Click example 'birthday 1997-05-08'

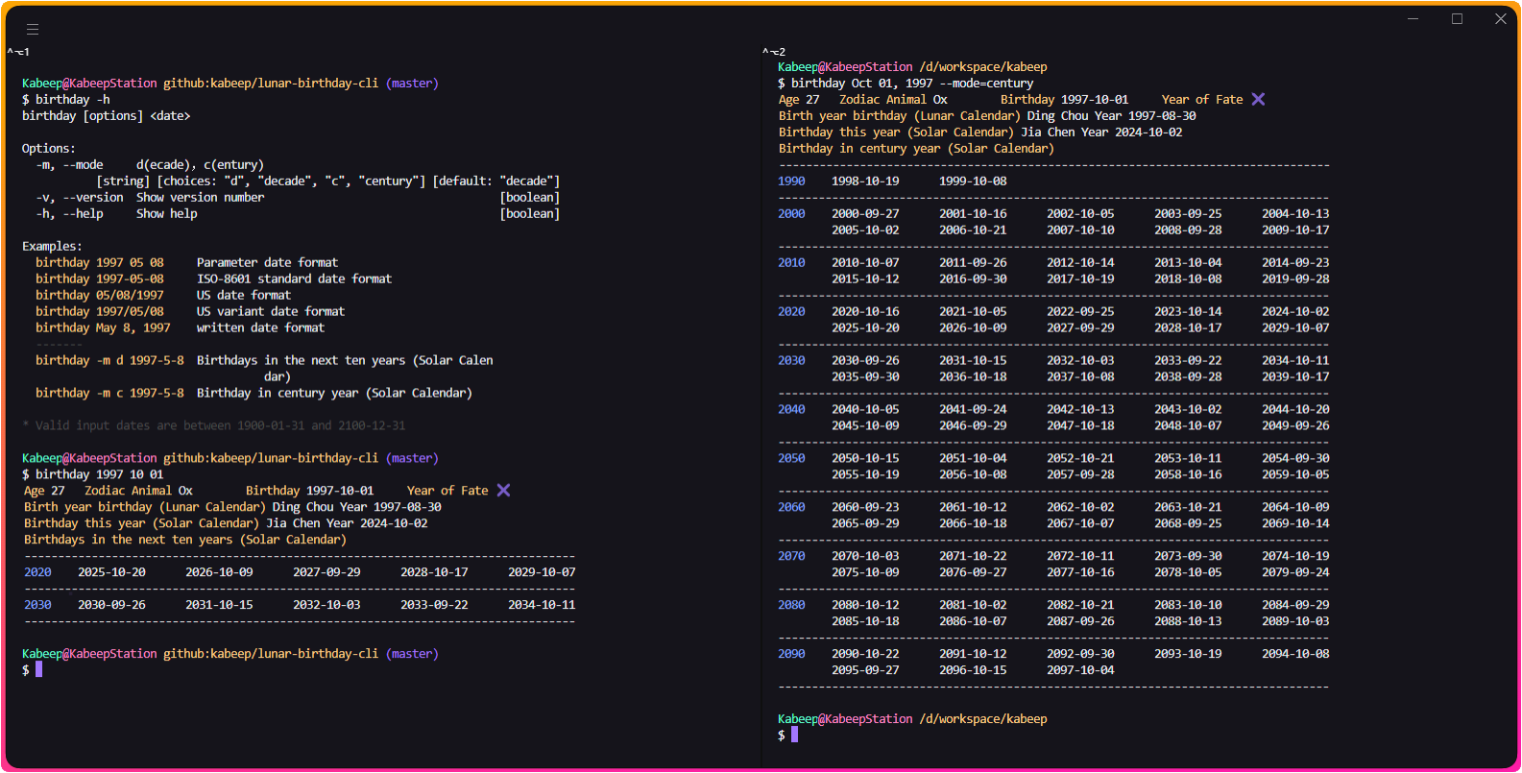tap(100, 279)
